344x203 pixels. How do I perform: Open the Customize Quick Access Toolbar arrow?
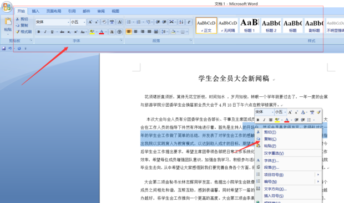[x=26, y=49]
